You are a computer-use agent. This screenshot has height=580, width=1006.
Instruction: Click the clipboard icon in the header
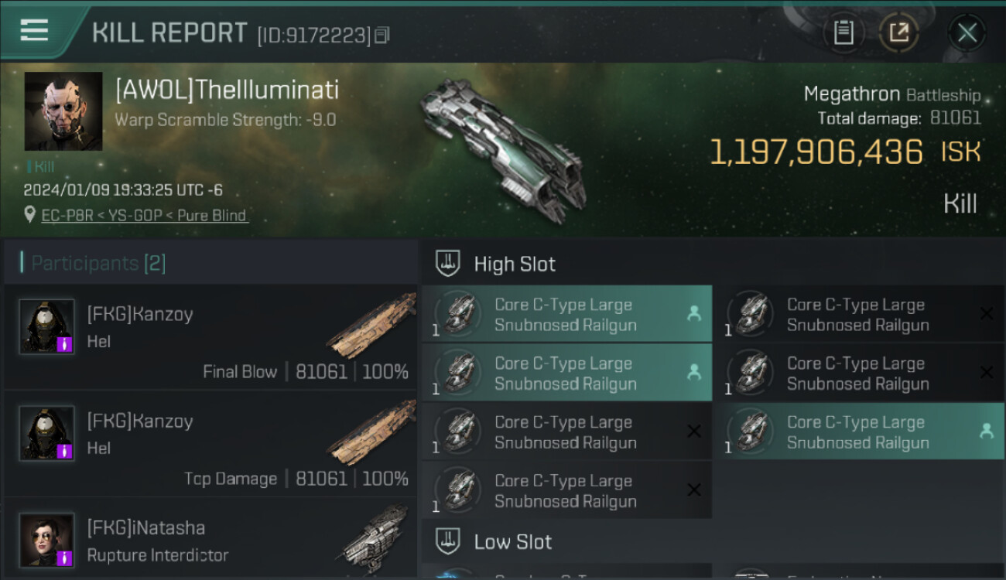(843, 32)
